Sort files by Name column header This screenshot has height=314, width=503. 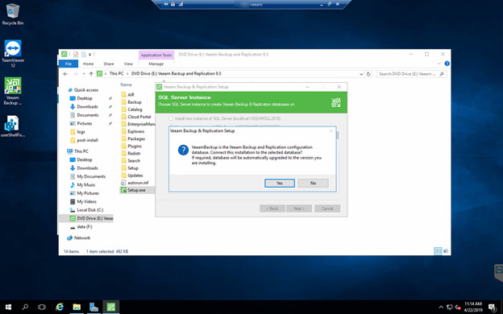tap(126, 85)
